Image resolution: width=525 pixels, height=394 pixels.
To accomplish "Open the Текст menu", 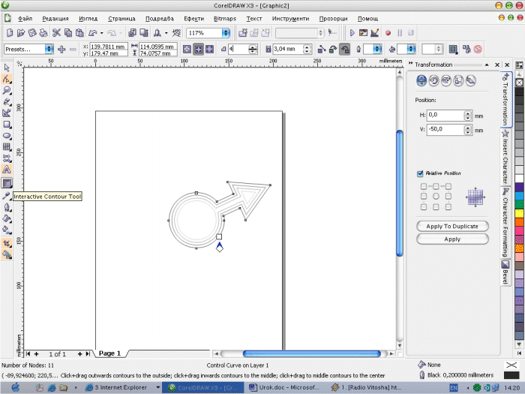I will coord(254,19).
